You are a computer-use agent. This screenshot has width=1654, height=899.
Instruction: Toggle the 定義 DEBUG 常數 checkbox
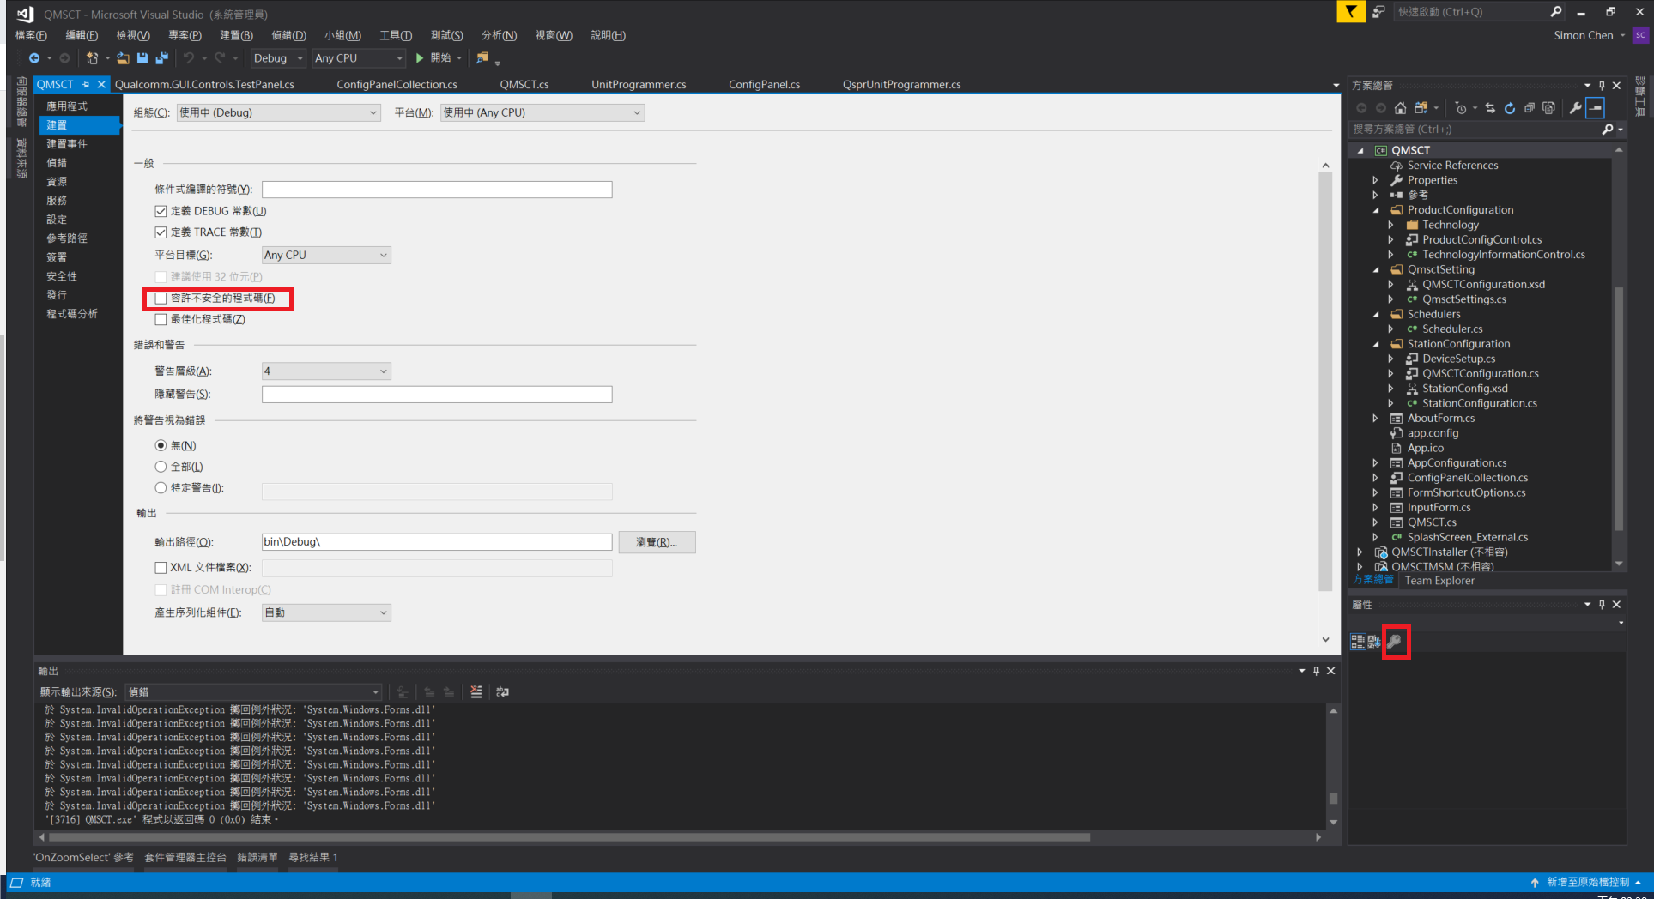pyautogui.click(x=161, y=211)
